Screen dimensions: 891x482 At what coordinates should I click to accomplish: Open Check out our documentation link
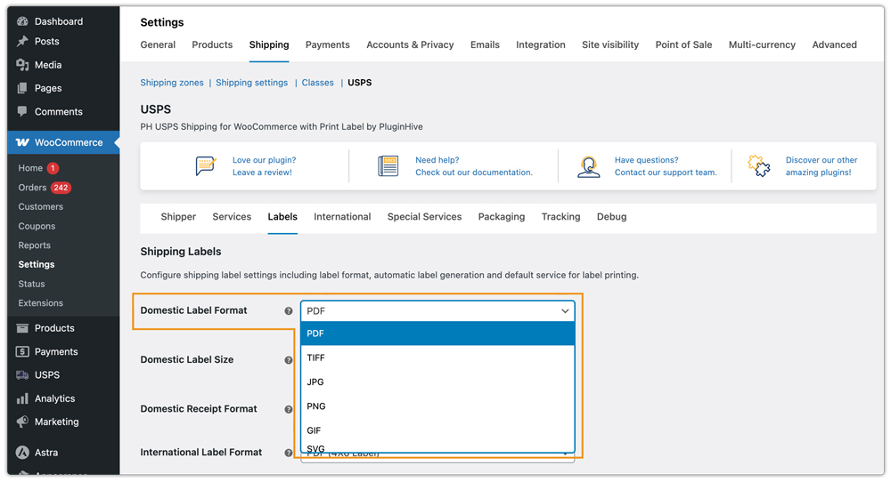474,173
